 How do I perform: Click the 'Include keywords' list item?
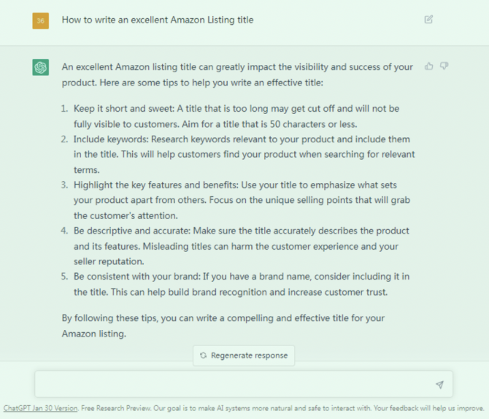[x=242, y=139]
